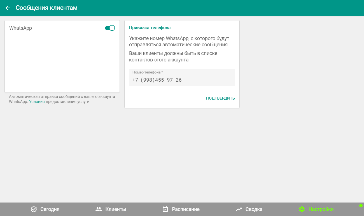Screen dimensions: 364x216
Task: Open the Сегодня tab
Action: pyautogui.click(x=45, y=209)
